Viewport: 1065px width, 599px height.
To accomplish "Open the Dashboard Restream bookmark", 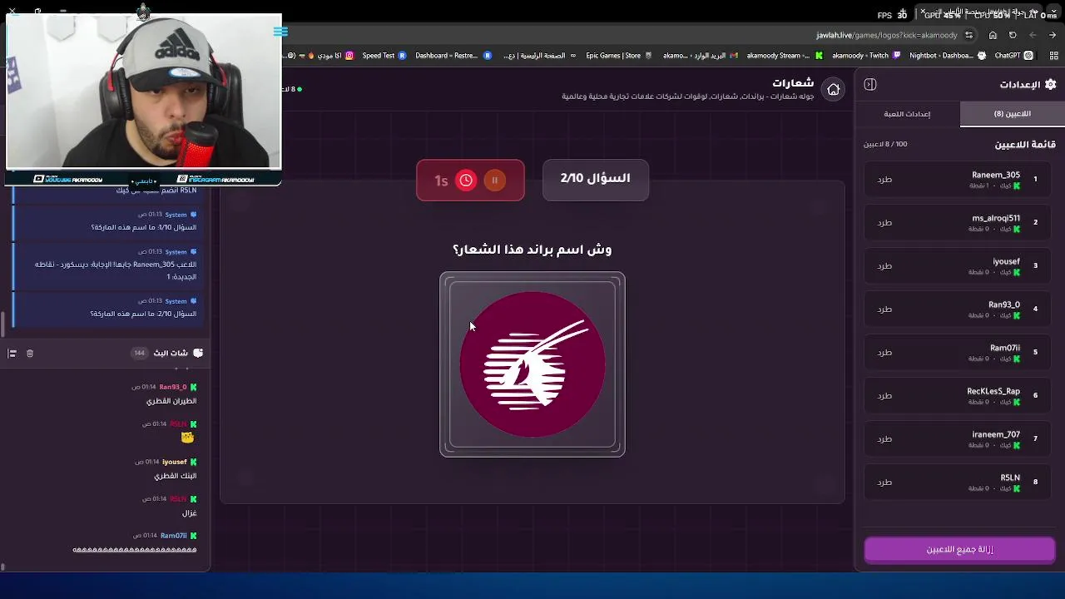I will pos(453,56).
